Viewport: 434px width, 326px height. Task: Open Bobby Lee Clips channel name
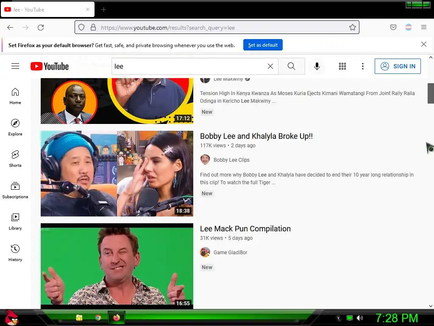pyautogui.click(x=231, y=160)
